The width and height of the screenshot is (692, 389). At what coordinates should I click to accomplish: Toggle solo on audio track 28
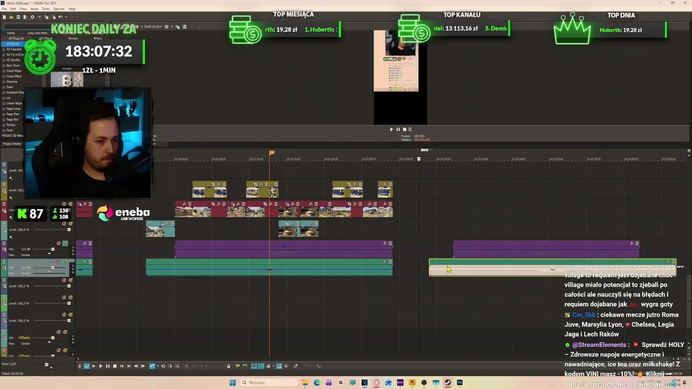tap(65, 243)
